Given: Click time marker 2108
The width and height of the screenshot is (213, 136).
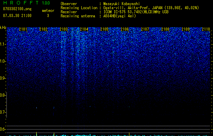Looking at the screenshot, I should (165, 29).
